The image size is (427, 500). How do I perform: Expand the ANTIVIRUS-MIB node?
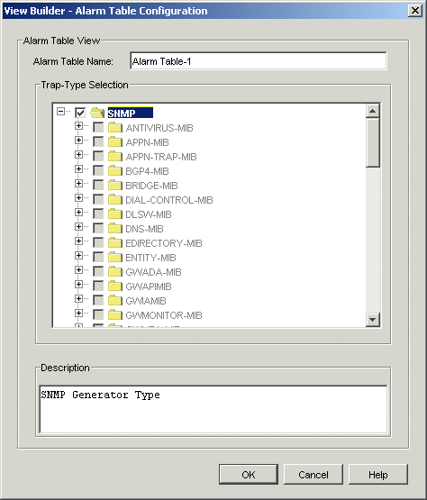(78, 125)
